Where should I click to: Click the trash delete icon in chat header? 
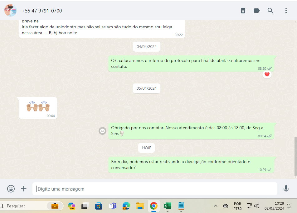click(243, 11)
